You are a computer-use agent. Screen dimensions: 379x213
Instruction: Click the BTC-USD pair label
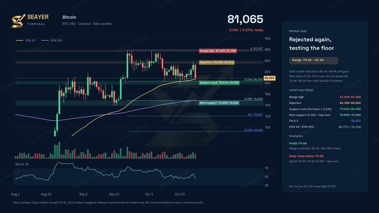coord(69,24)
